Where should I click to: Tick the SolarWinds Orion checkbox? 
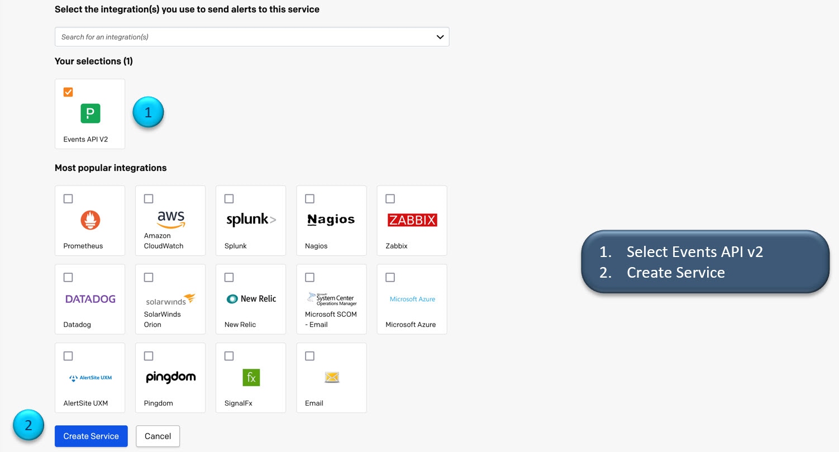(149, 278)
